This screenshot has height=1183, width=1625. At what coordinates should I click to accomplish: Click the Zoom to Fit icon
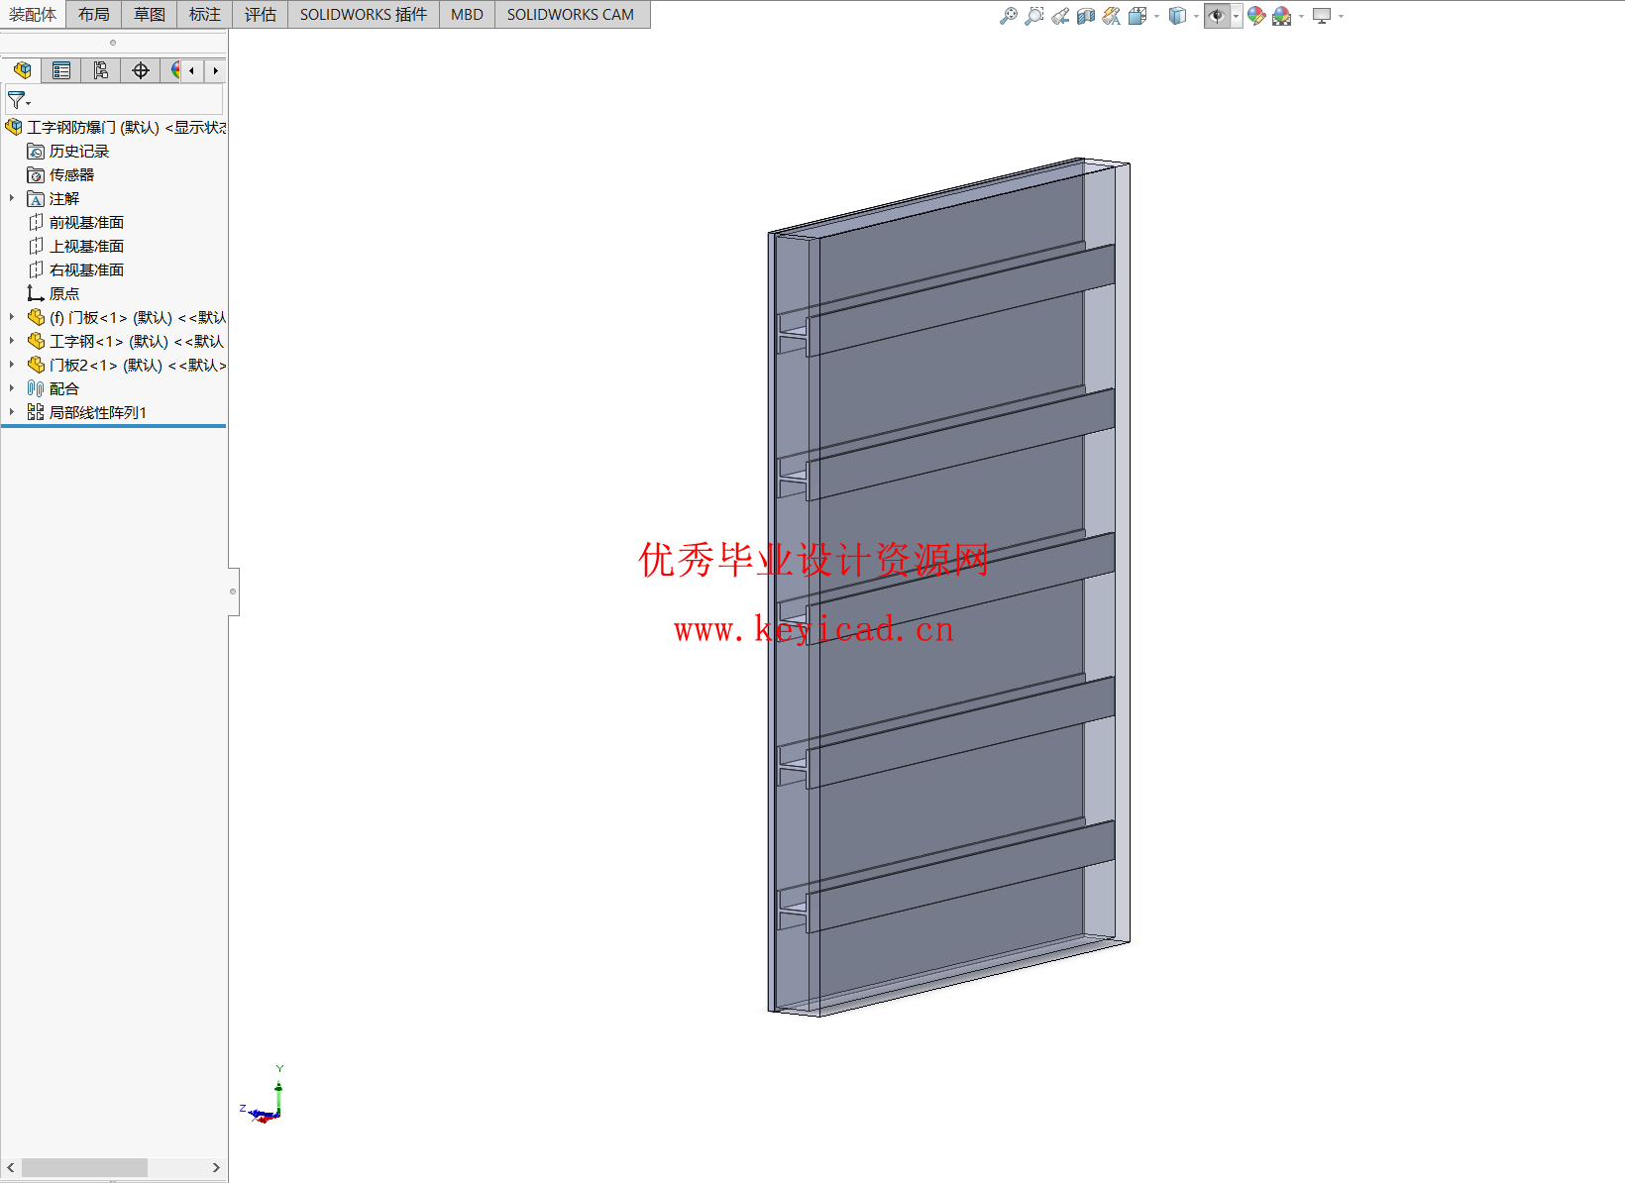tap(1009, 16)
